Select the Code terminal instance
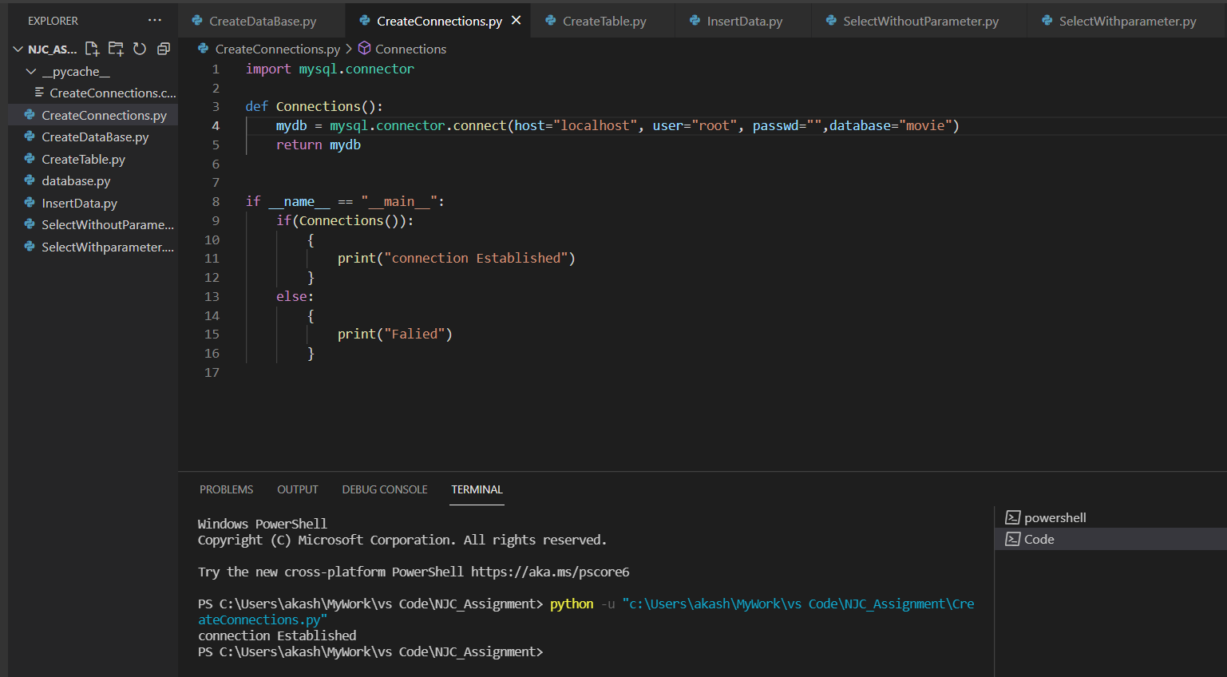The height and width of the screenshot is (677, 1227). pyautogui.click(x=1110, y=539)
